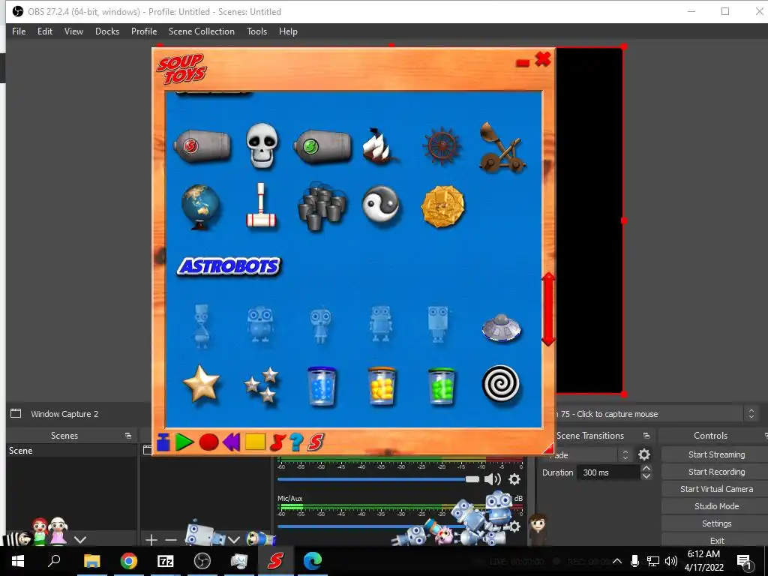Click Start Streaming
The width and height of the screenshot is (768, 576).
[x=716, y=454]
